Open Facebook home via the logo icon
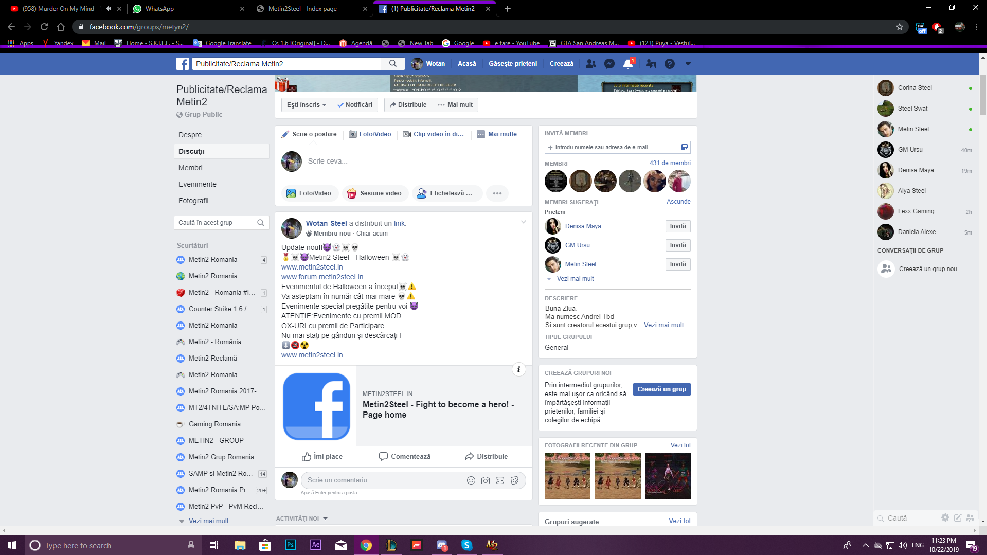Image resolution: width=987 pixels, height=555 pixels. [183, 64]
